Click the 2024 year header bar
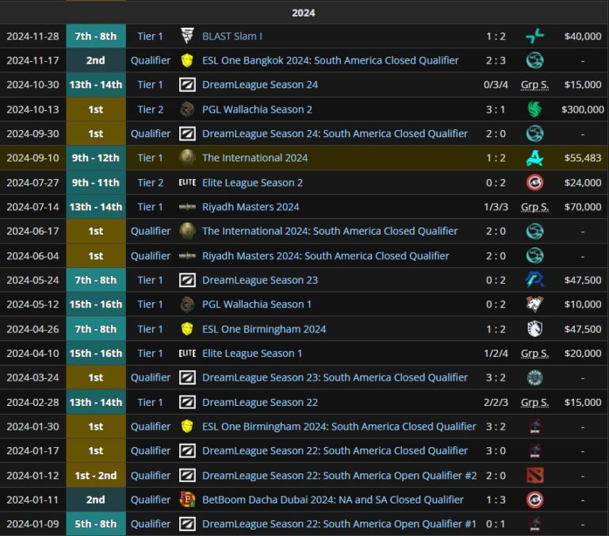Viewport: 609px width, 536px height. click(304, 13)
